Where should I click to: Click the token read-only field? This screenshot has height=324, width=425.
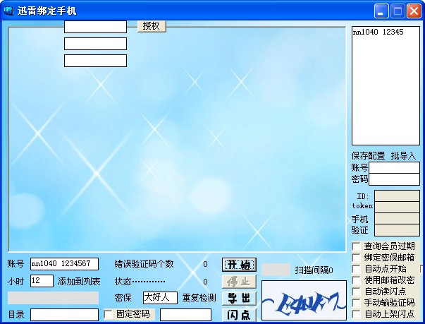click(397, 208)
